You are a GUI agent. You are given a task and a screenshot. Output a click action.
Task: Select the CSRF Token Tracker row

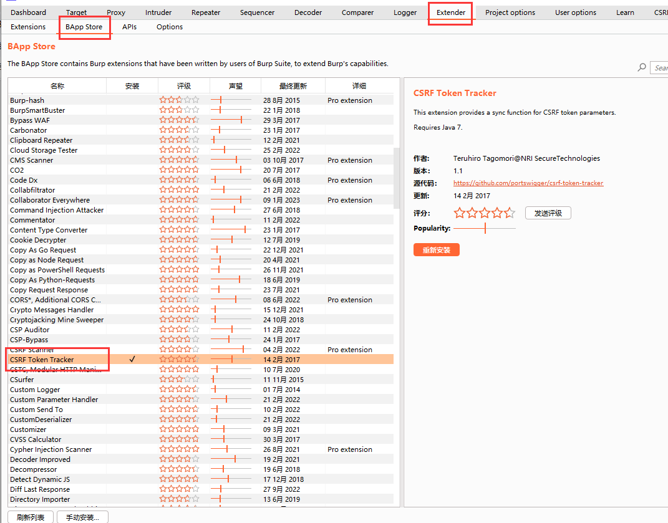(201, 360)
